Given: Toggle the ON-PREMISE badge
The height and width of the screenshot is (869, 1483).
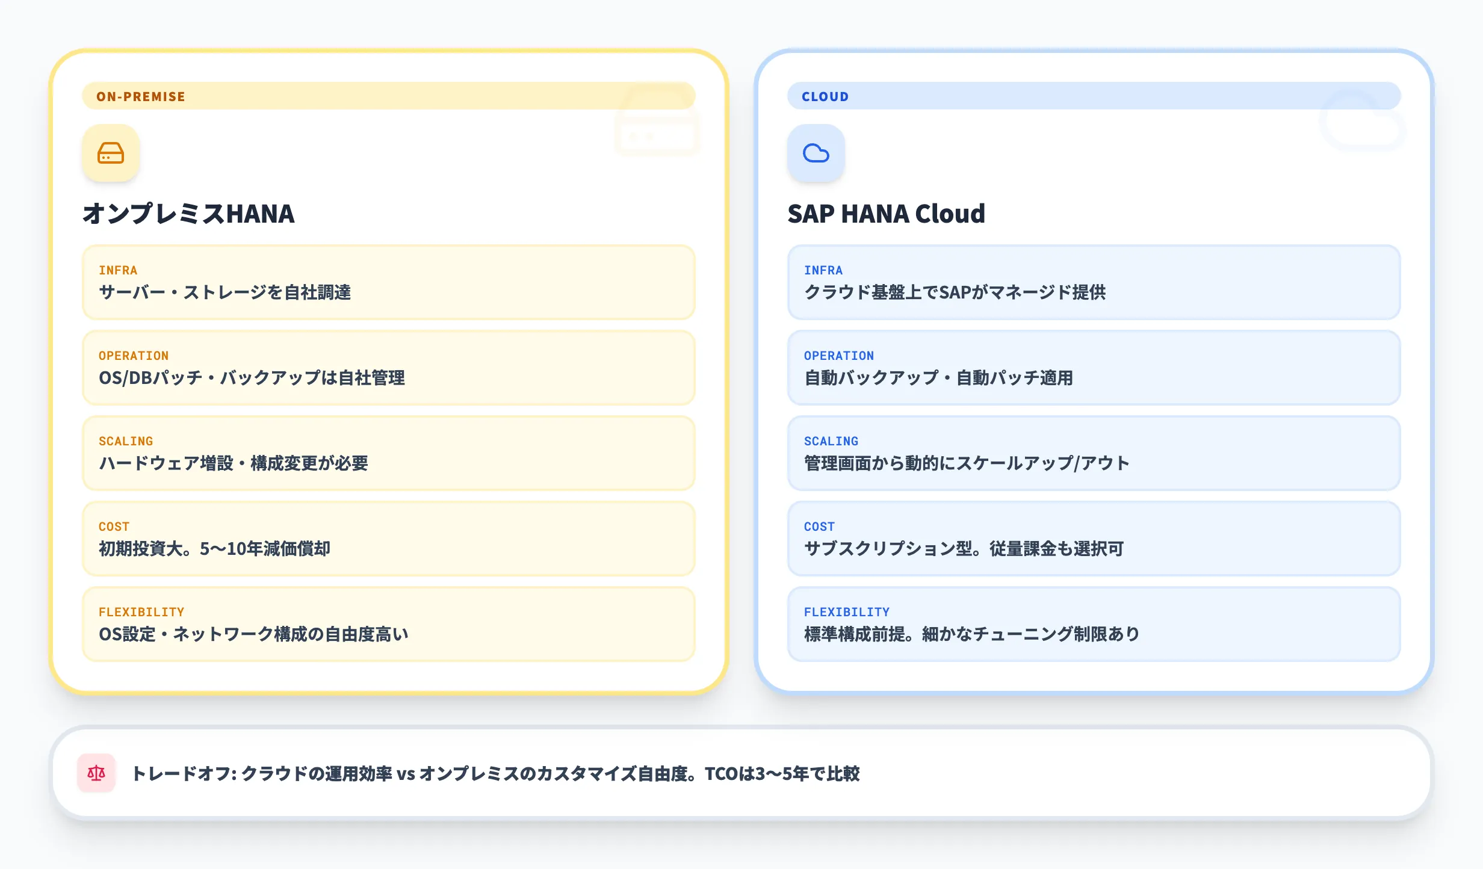Looking at the screenshot, I should click(141, 96).
